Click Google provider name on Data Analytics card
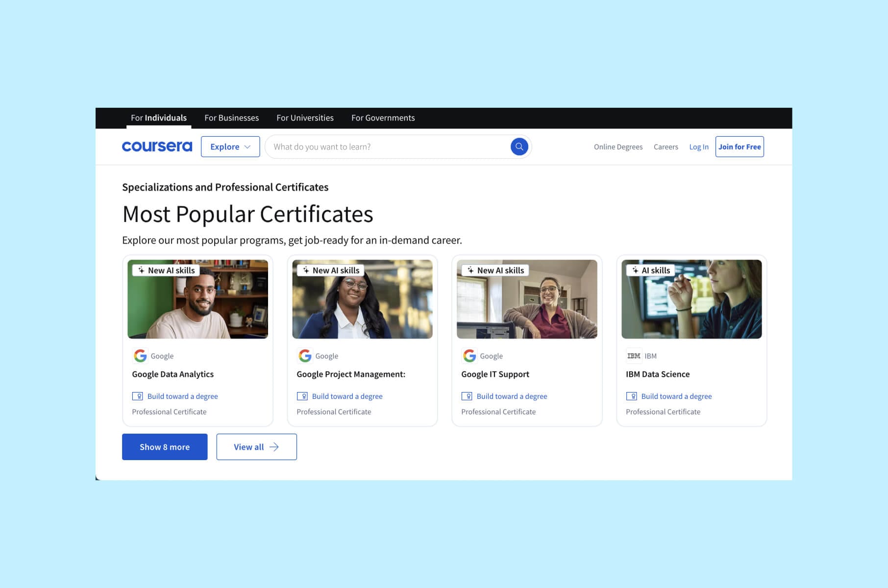888x588 pixels. coord(162,356)
